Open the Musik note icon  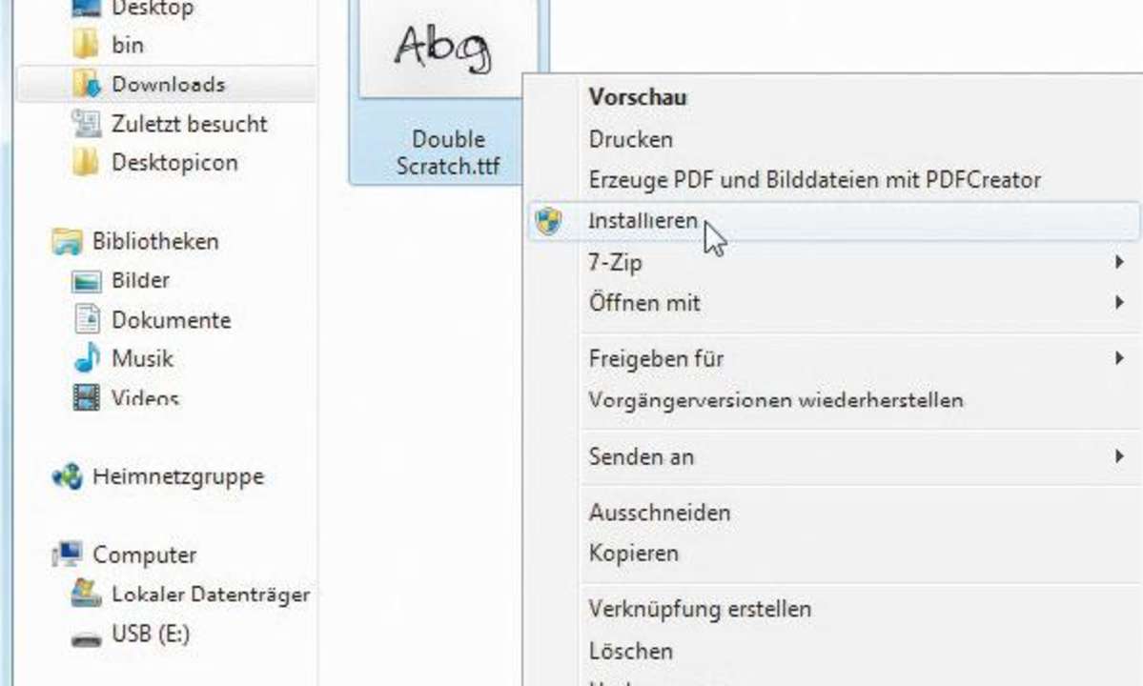point(87,357)
